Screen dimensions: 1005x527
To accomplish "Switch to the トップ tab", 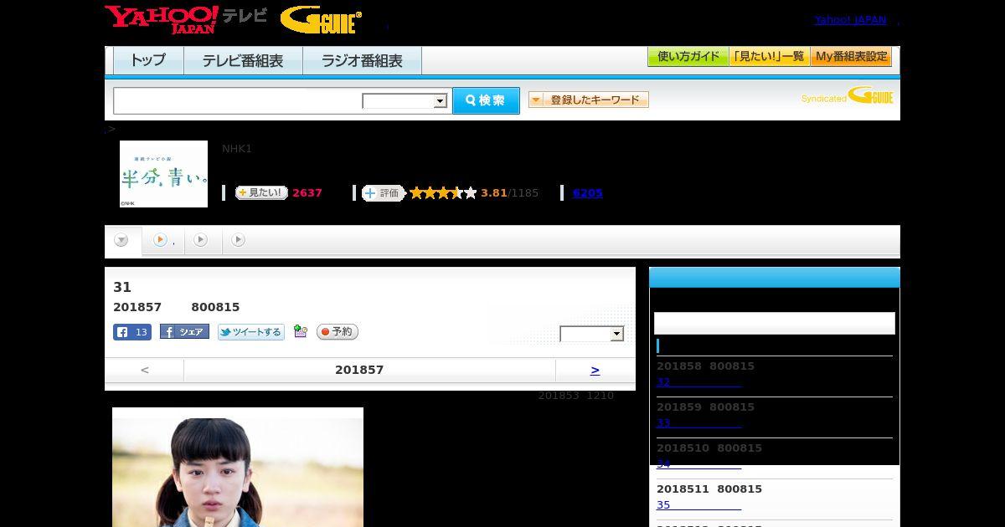I will (x=148, y=61).
